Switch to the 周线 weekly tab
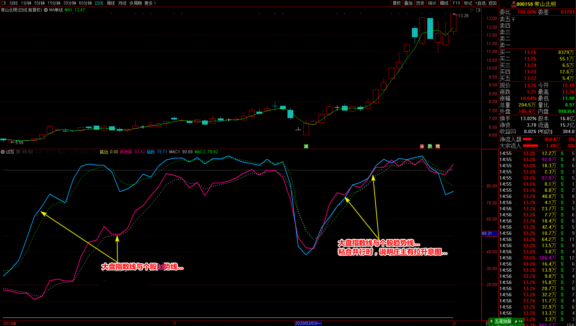Image resolution: width=576 pixels, height=326 pixels. pyautogui.click(x=111, y=3)
